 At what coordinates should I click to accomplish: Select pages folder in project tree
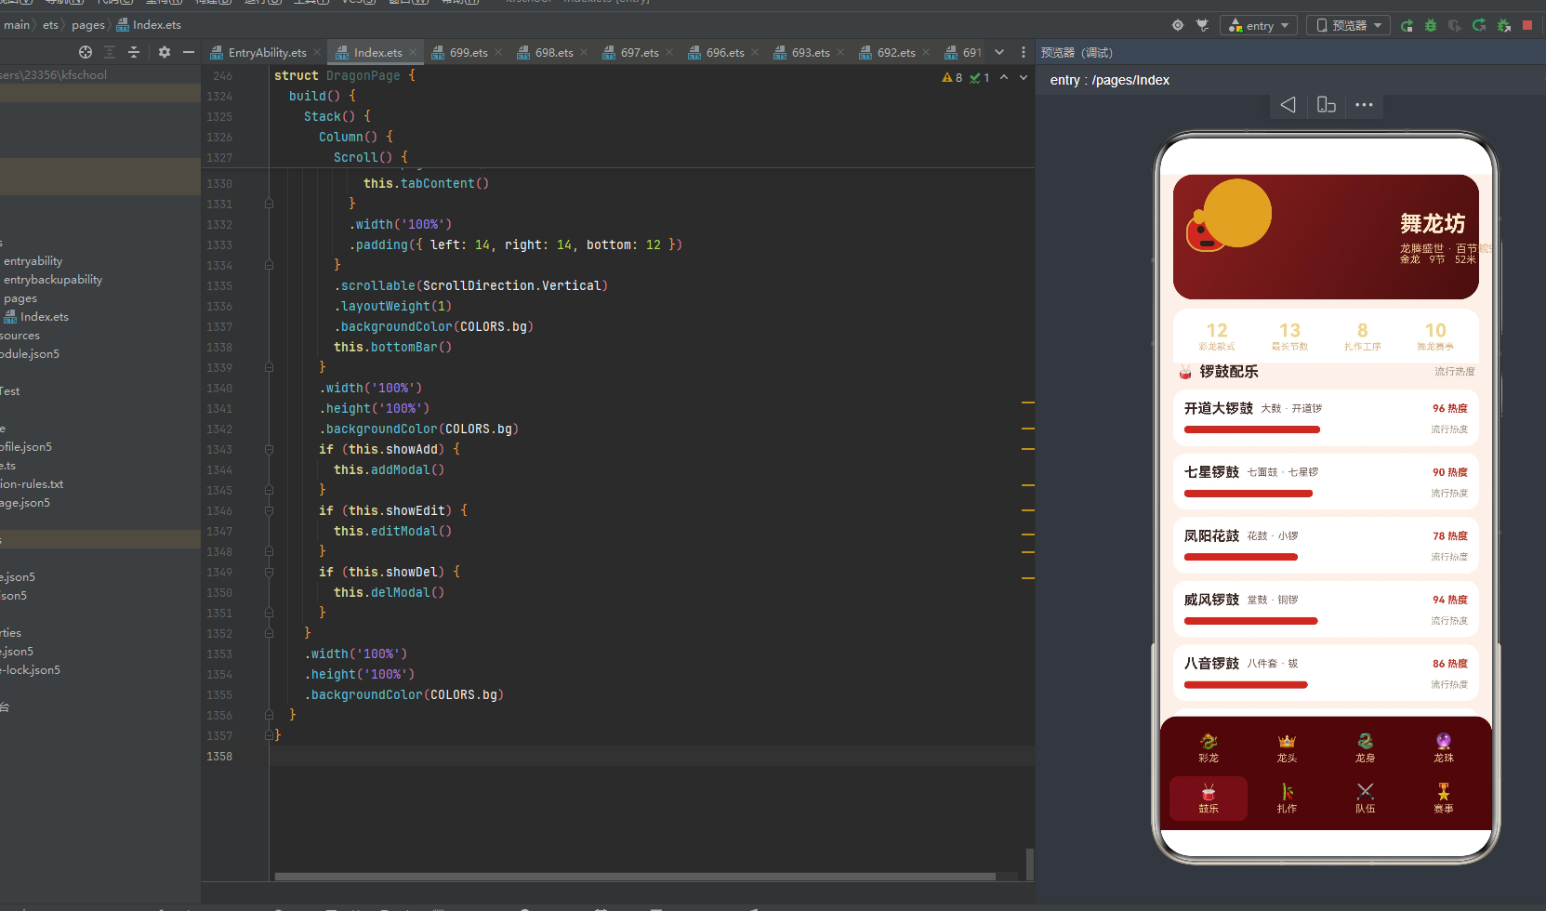[x=20, y=298]
